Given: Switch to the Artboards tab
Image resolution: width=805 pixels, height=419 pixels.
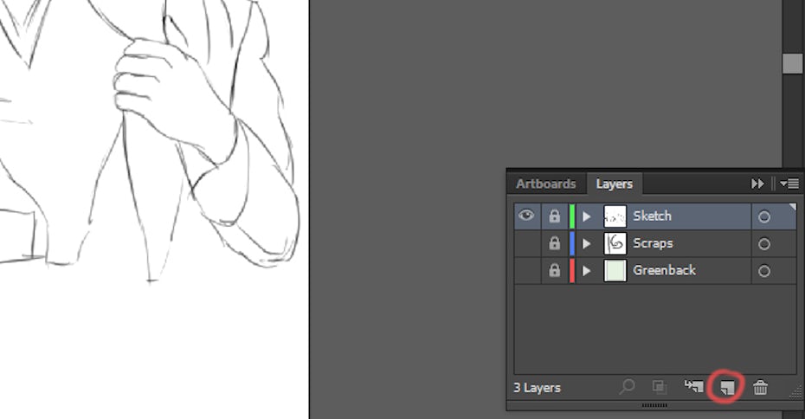Looking at the screenshot, I should pyautogui.click(x=545, y=184).
